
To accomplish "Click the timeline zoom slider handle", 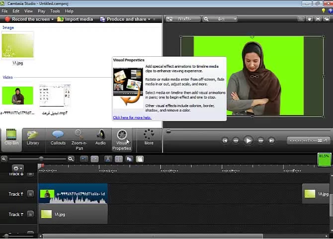I will [40, 159].
